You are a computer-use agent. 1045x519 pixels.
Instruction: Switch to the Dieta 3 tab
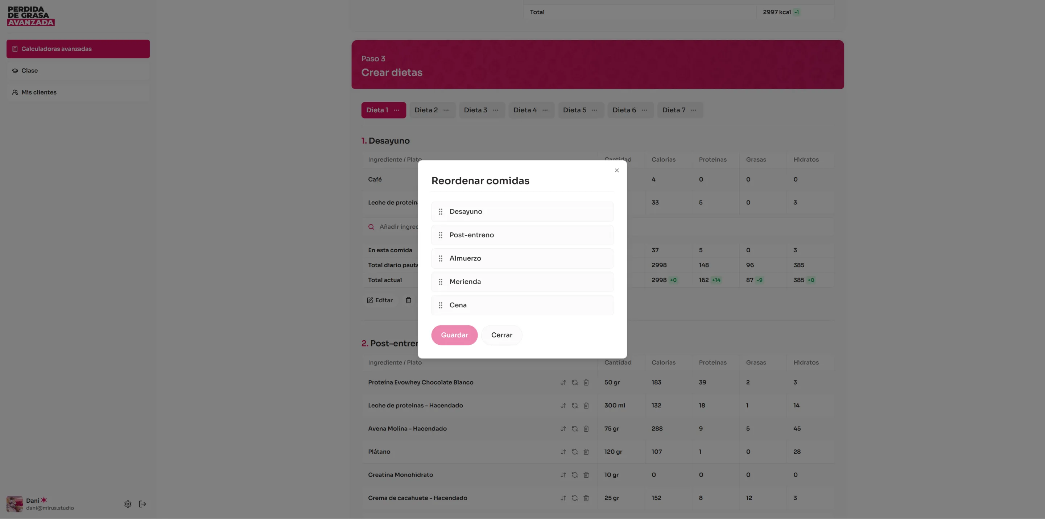click(475, 110)
